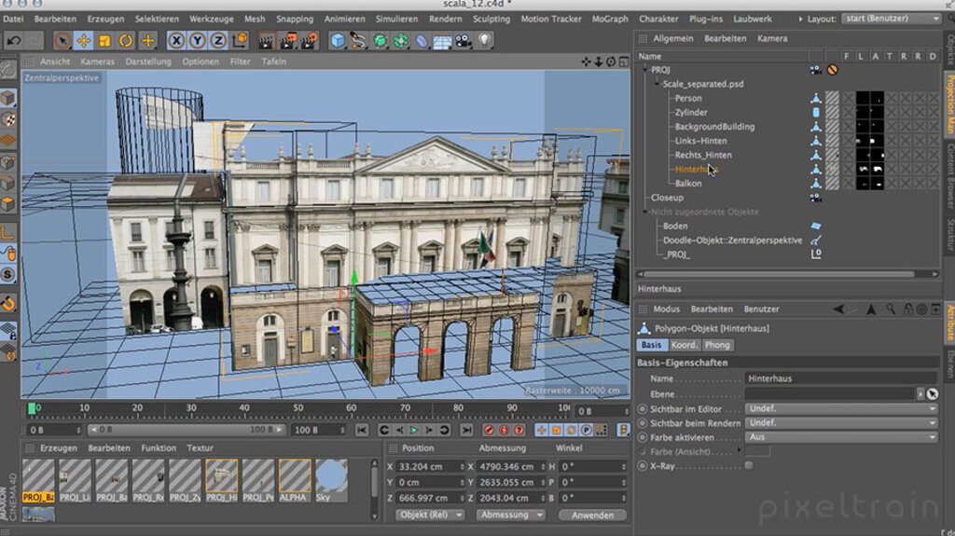Select the BackgroundBuilding tree row

click(x=714, y=127)
